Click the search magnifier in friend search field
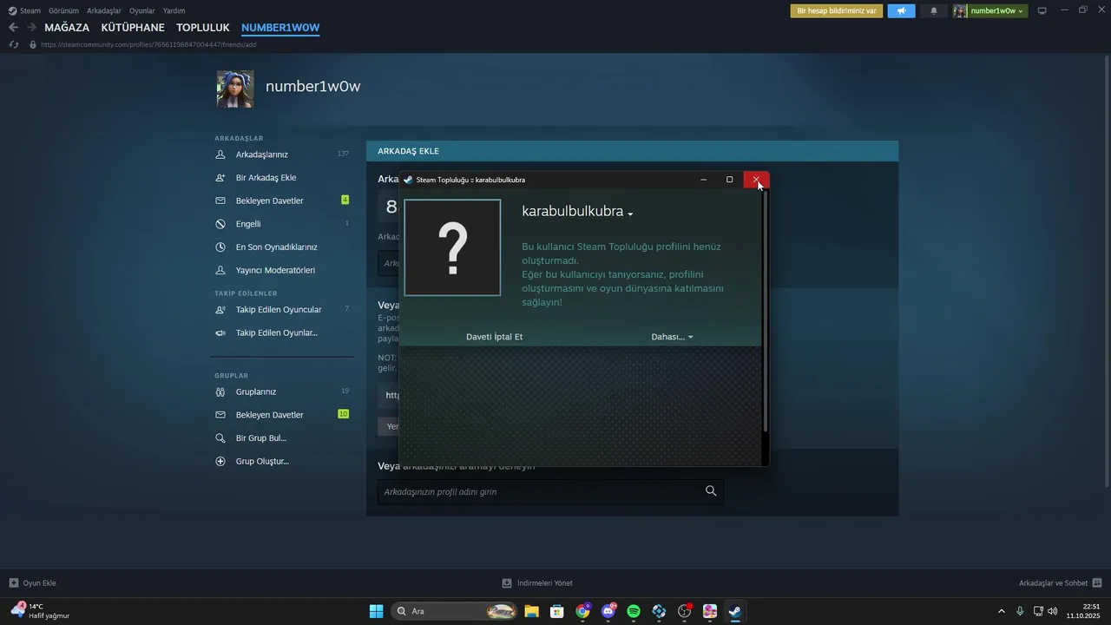1111x625 pixels. pyautogui.click(x=711, y=491)
